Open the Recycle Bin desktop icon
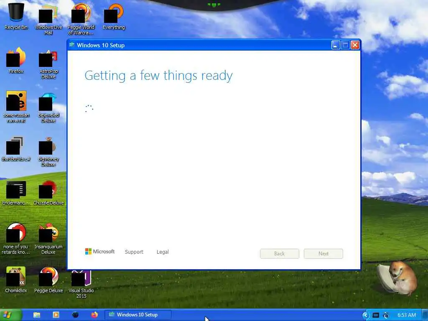The height and width of the screenshot is (321, 428). (x=16, y=16)
